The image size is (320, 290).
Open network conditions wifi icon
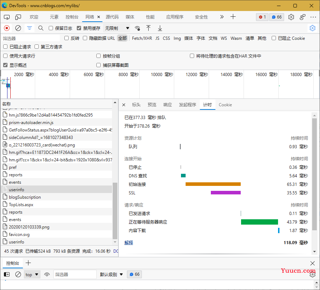click(x=137, y=28)
